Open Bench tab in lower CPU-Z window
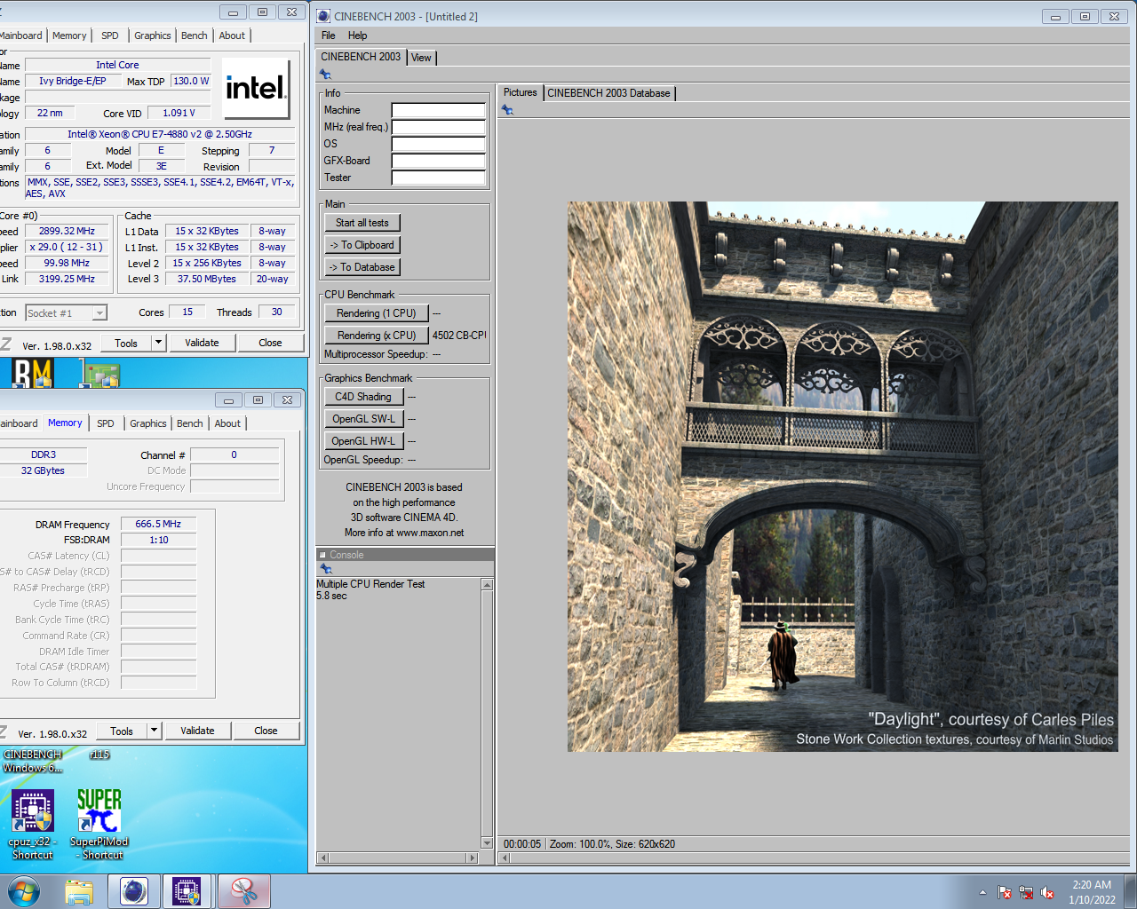Screen dimensions: 1137x909 (x=189, y=423)
